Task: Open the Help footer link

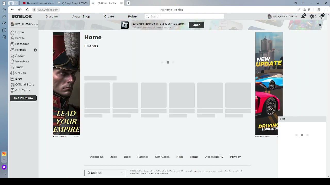Action: click(180, 157)
